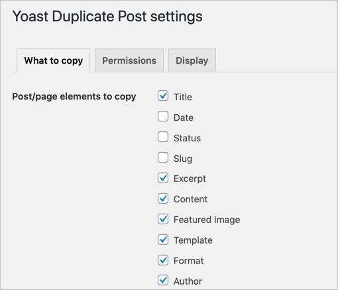Uncheck the Excerpt checkbox
The height and width of the screenshot is (290, 338).
163,178
